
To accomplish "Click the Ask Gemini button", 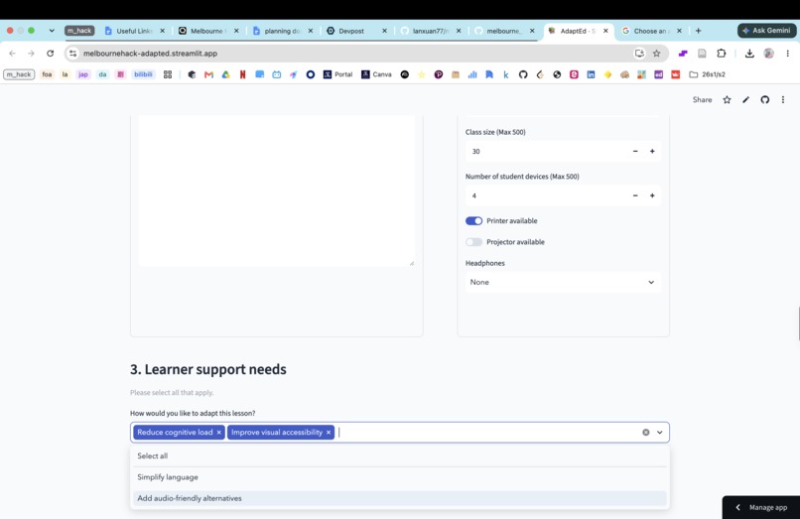I will tap(767, 31).
